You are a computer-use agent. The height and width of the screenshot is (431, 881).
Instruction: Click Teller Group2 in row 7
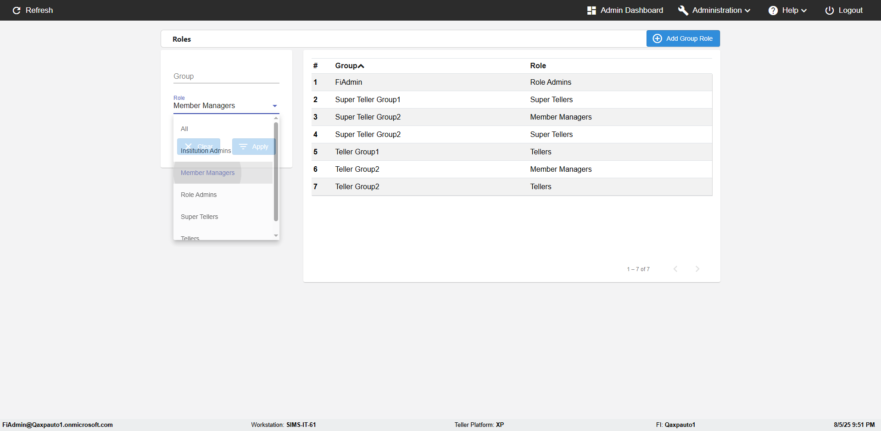coord(357,187)
